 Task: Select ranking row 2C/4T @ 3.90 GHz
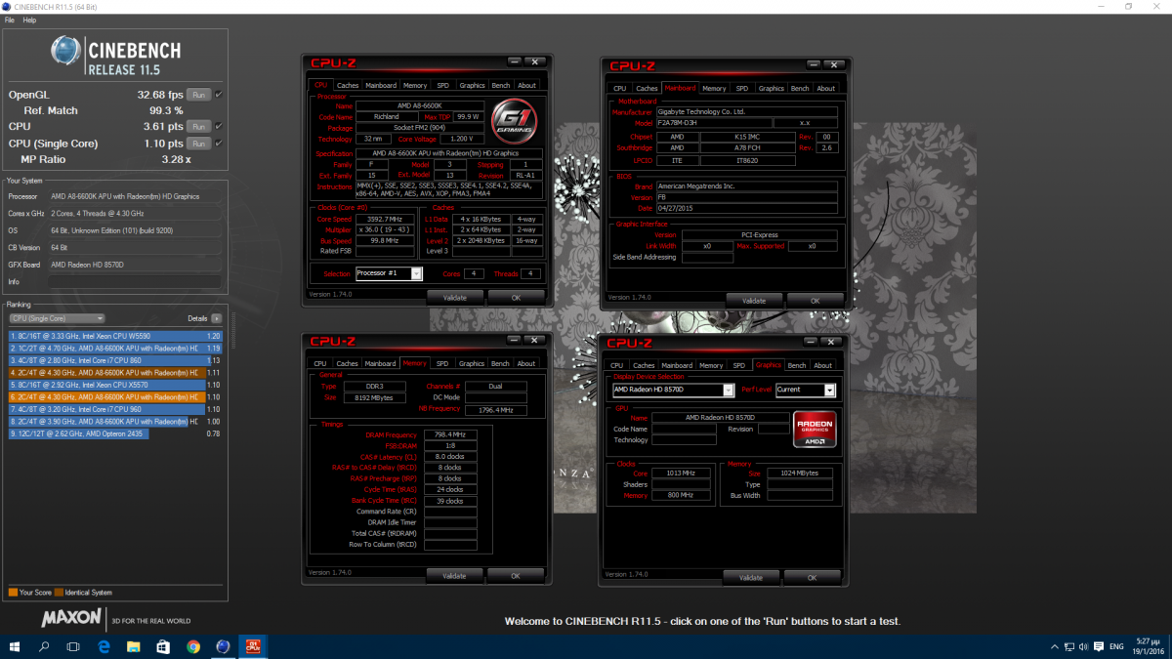pyautogui.click(x=115, y=422)
